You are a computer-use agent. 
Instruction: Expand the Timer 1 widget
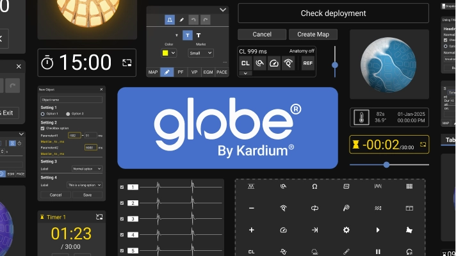pos(99,217)
